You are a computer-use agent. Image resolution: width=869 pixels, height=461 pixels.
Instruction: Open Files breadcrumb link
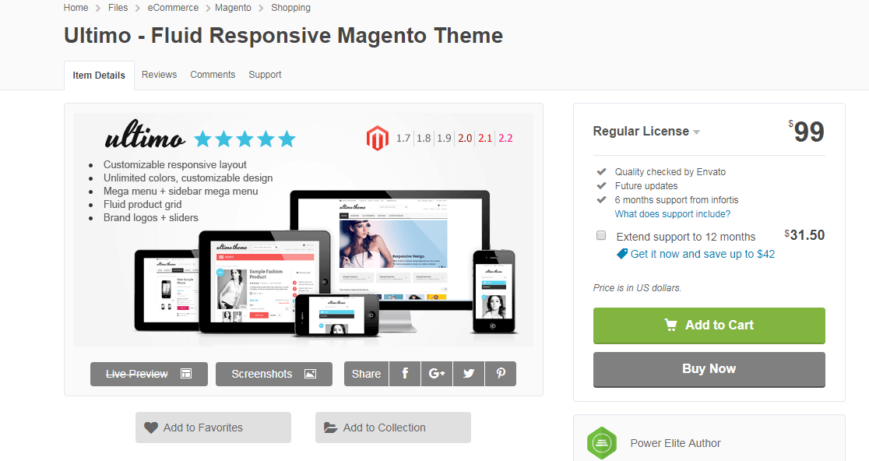click(x=118, y=8)
